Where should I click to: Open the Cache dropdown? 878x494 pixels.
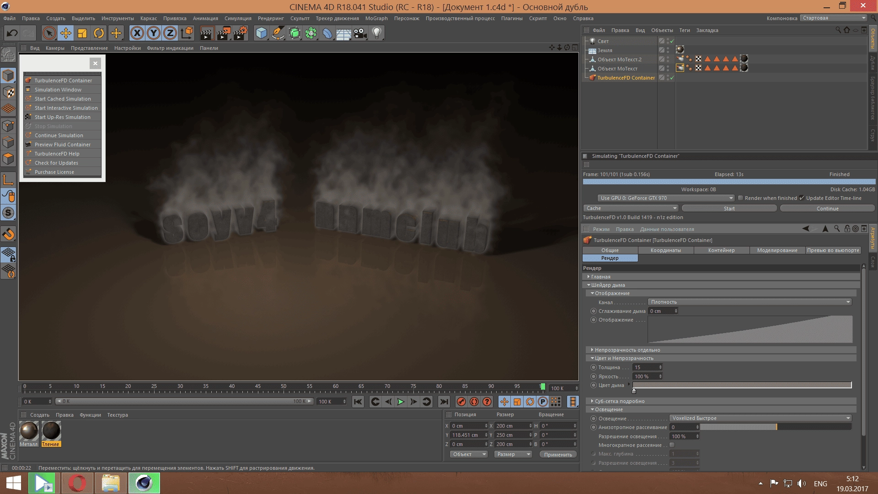tap(631, 208)
